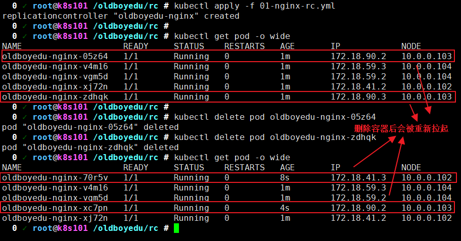Click the RESTARTS header in the first table

pos(244,46)
